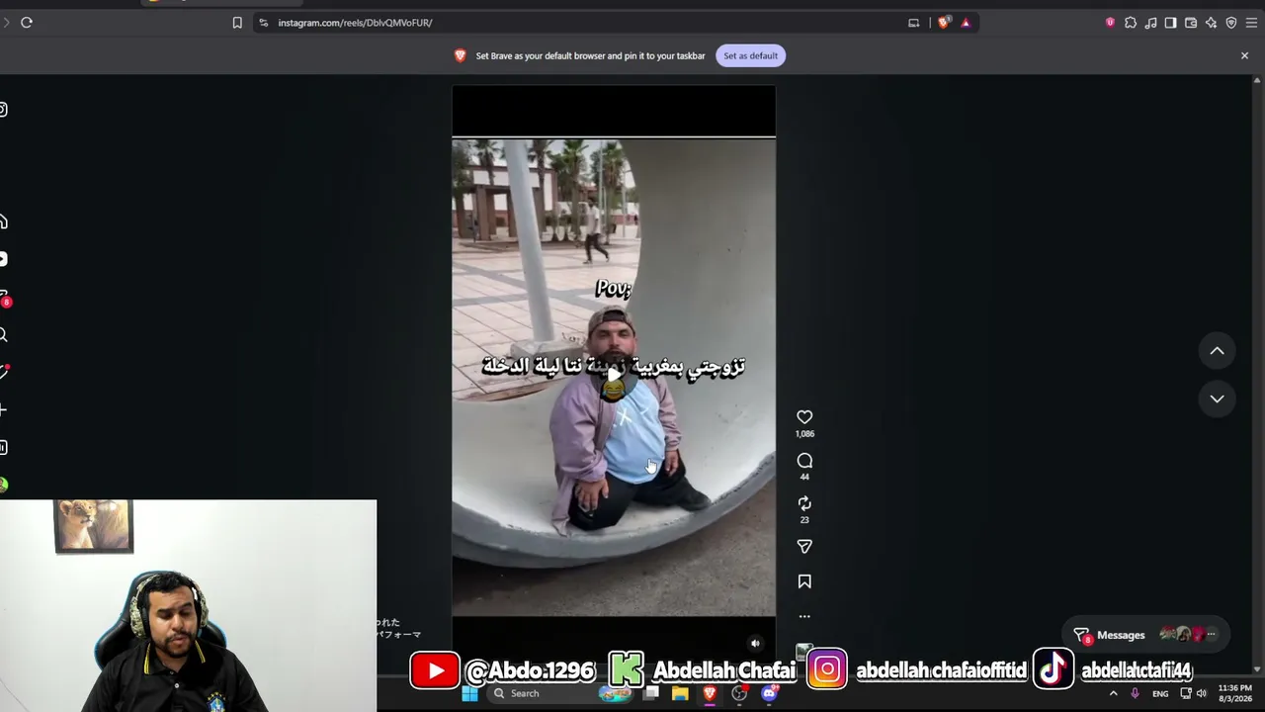The height and width of the screenshot is (712, 1265).
Task: Click the Set as default button
Action: (750, 55)
